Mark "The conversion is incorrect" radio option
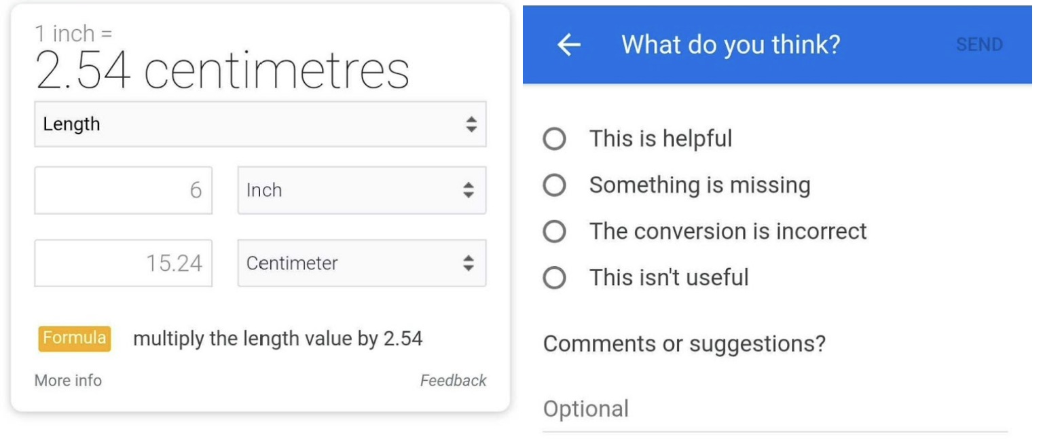The image size is (1041, 446). 555,231
